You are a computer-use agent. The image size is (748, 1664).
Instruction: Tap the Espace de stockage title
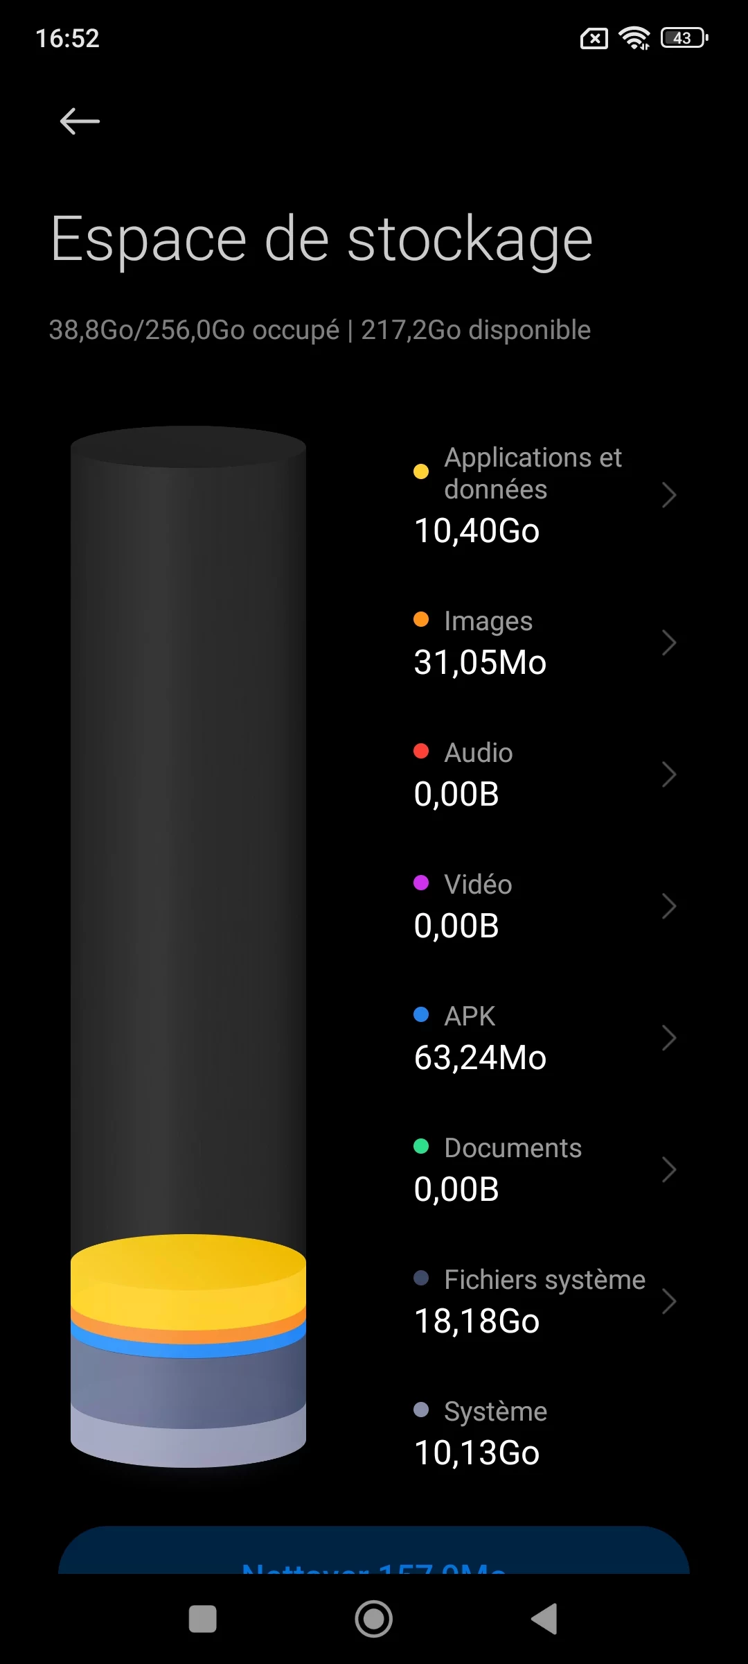pos(321,239)
